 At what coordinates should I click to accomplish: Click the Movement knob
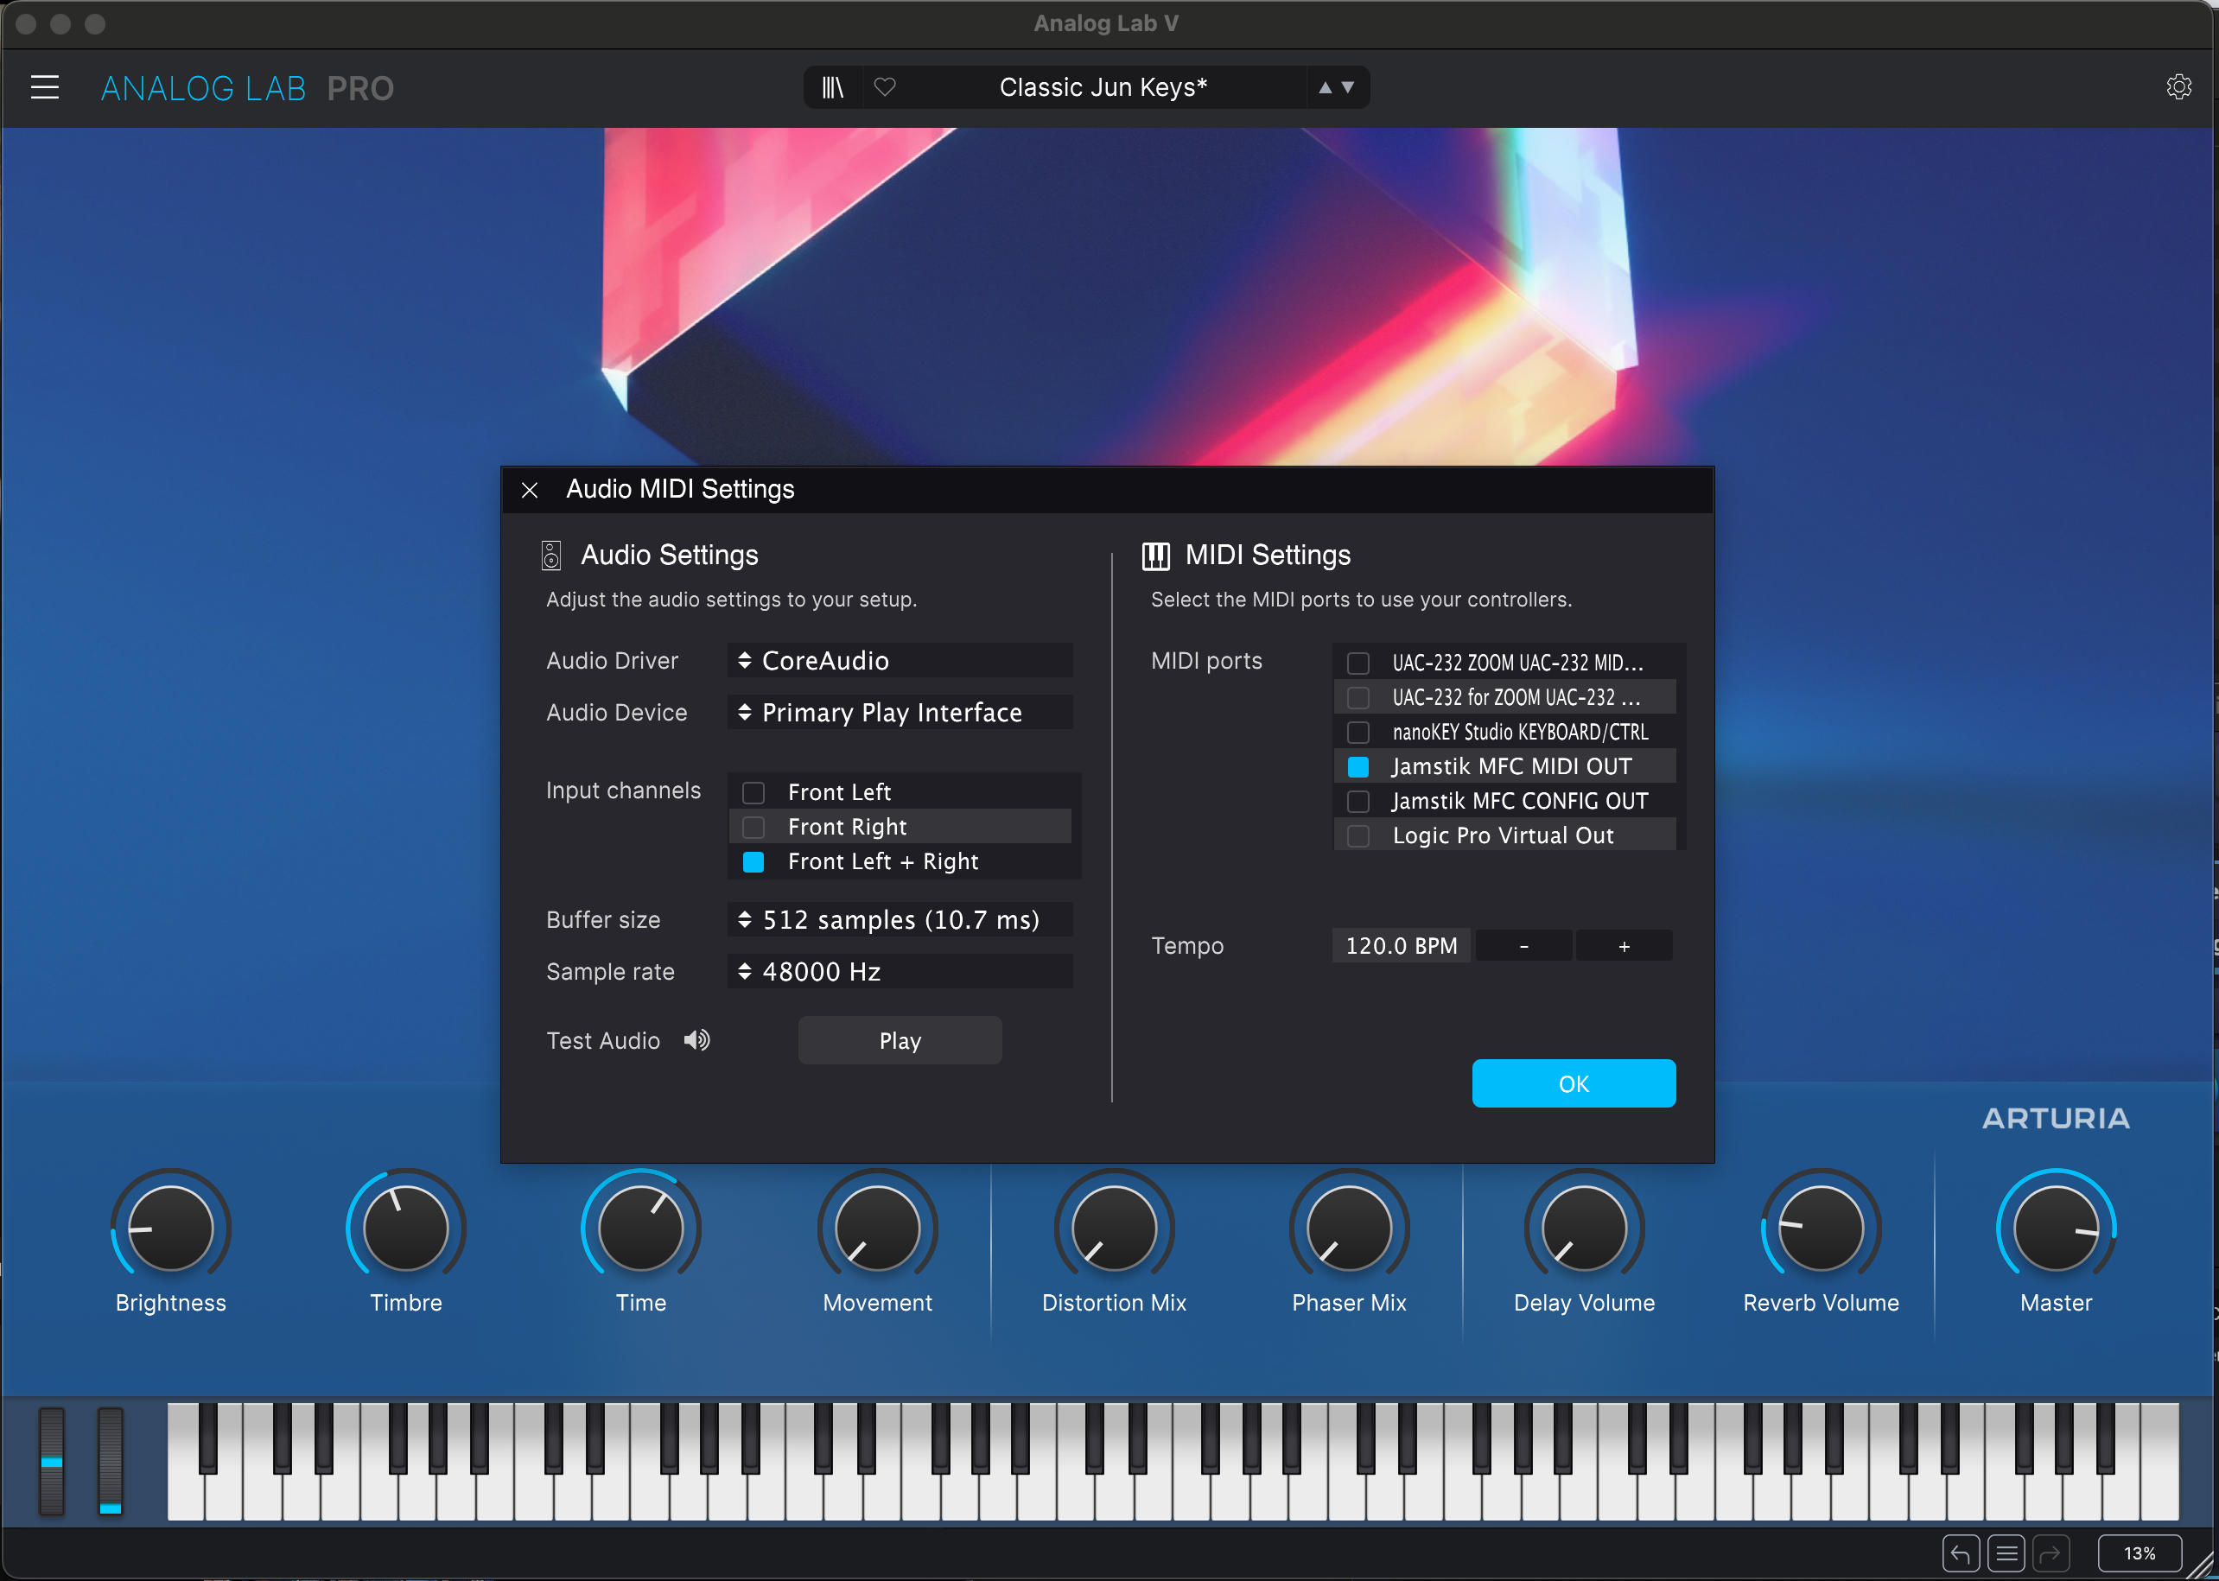click(877, 1228)
